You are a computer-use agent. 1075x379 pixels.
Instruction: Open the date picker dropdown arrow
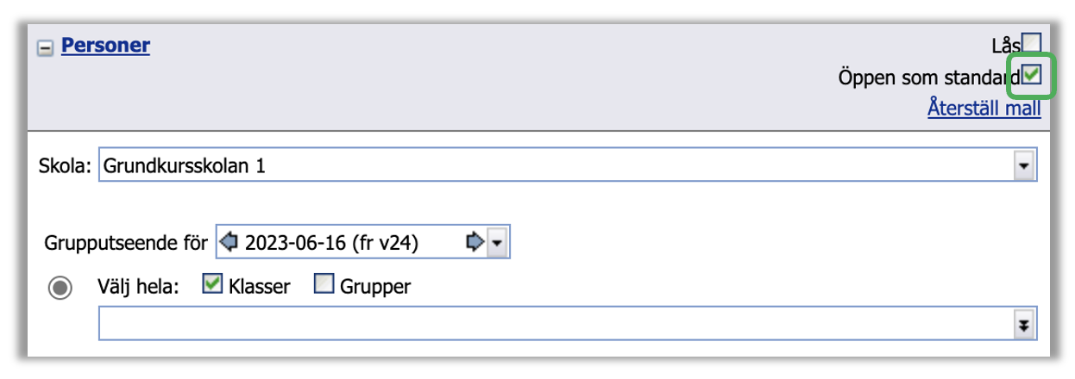click(497, 243)
